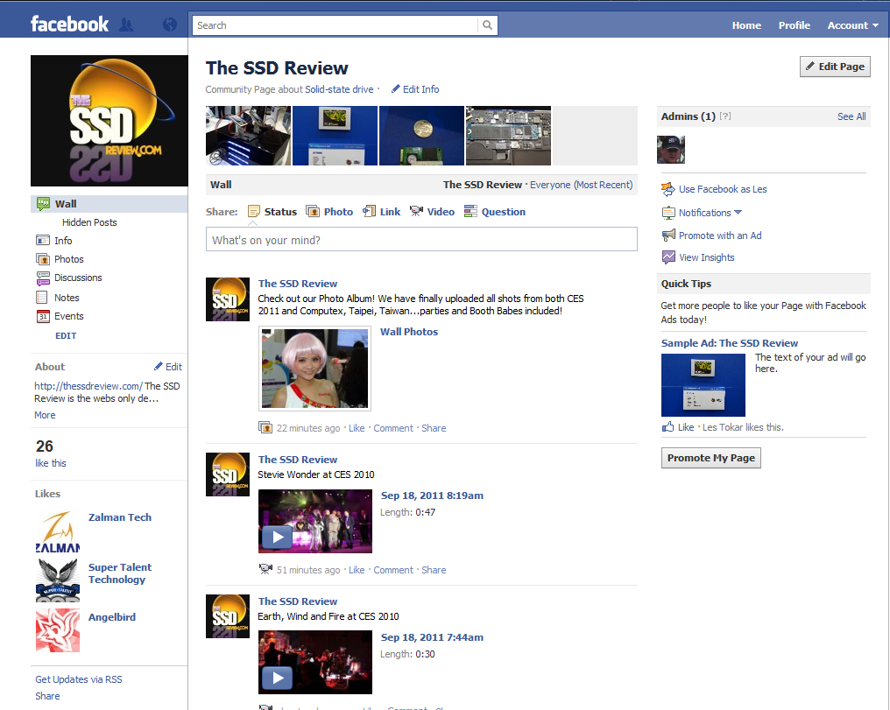This screenshot has height=710, width=890.
Task: Select the Events sidebar icon
Action: [41, 316]
